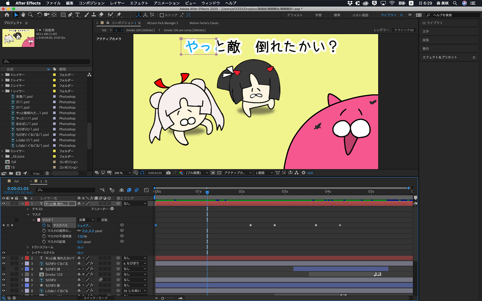Select the full timeline tab
This screenshot has width=482, height=301.
tap(16, 181)
